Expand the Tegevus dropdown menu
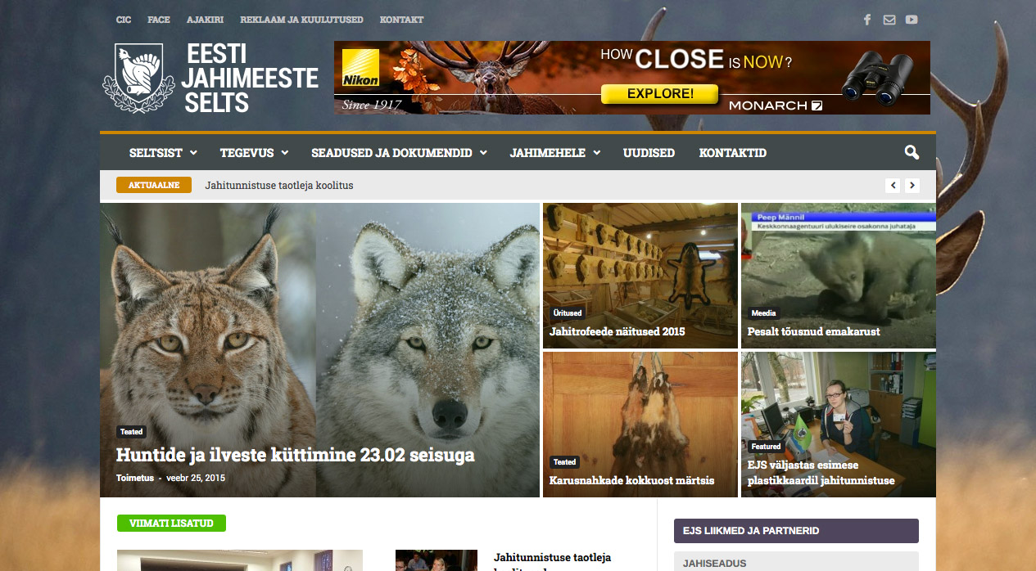Viewport: 1036px width, 571px height. pos(254,153)
